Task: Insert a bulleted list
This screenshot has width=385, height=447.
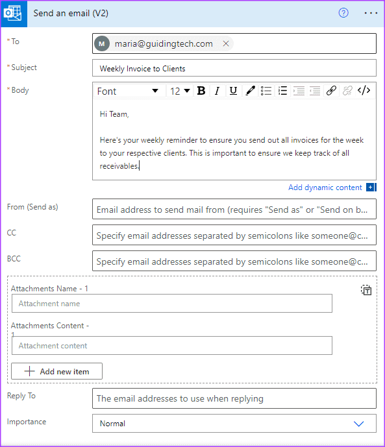Action: pyautogui.click(x=266, y=91)
